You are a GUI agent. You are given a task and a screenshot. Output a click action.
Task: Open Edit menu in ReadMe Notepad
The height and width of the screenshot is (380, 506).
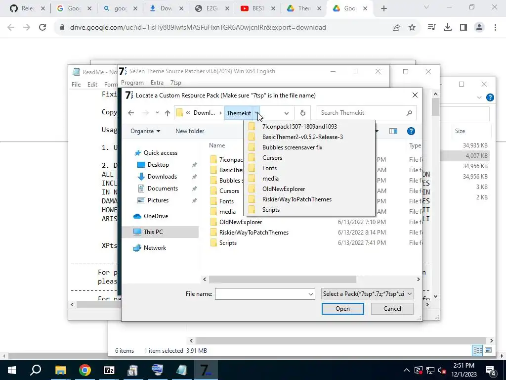click(92, 84)
